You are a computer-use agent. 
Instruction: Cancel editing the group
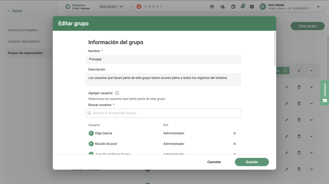214,162
